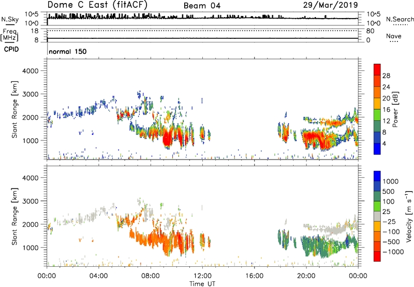Click the 'N.Search' legend label
This screenshot has width=414, height=287.
(x=400, y=19)
